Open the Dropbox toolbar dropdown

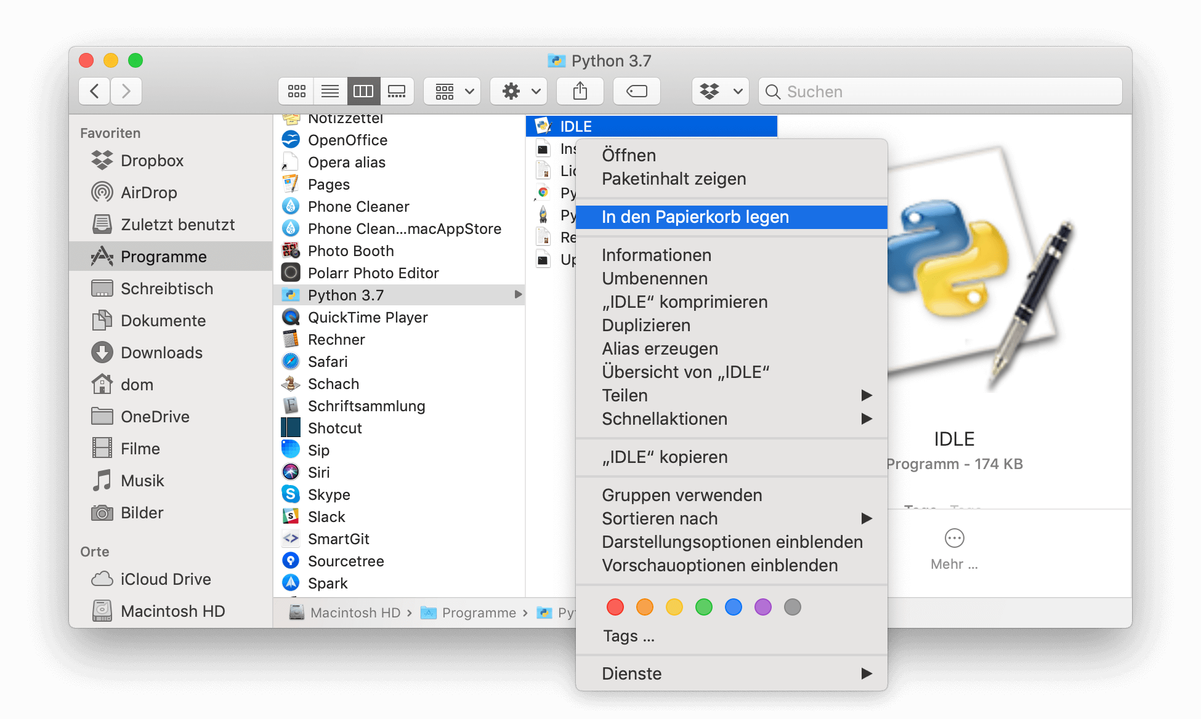(720, 92)
